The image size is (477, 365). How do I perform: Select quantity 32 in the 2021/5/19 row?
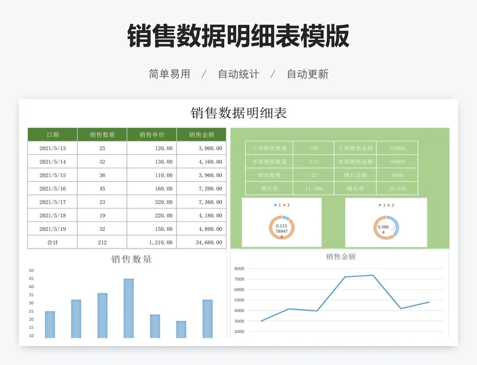coord(102,229)
